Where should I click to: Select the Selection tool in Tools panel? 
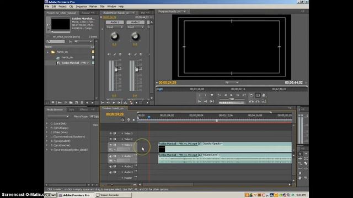coord(300,154)
